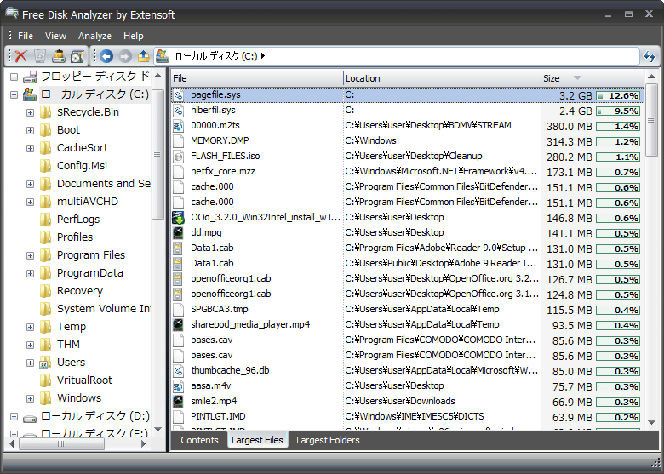Screen dimensions: 664x474
Task: Collapse the local disk (C:) tree node
Action: [x=14, y=94]
